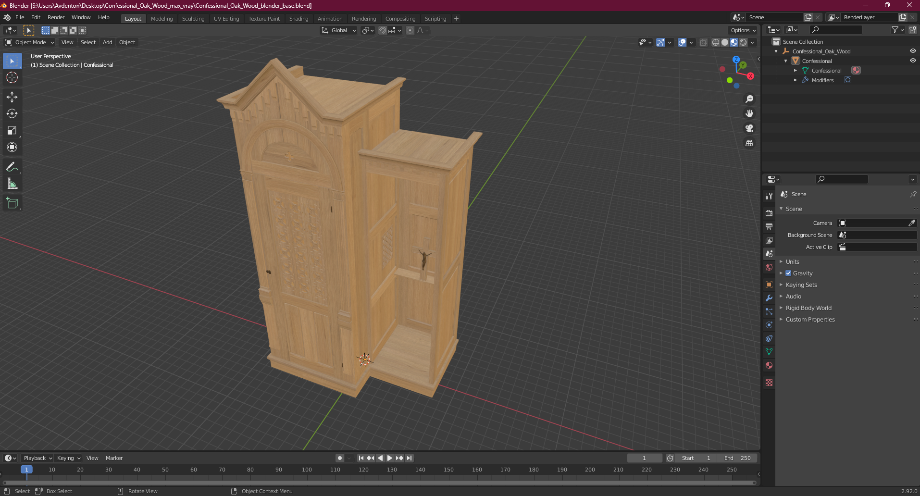Screen dimensions: 920x496
Task: Click the End frame value field
Action: (x=737, y=458)
